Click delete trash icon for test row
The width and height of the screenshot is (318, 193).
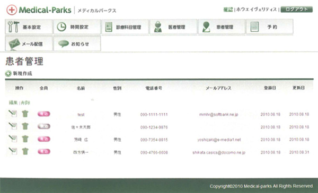25,114
